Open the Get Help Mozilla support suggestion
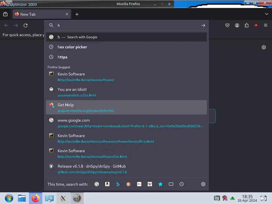 coord(126,107)
